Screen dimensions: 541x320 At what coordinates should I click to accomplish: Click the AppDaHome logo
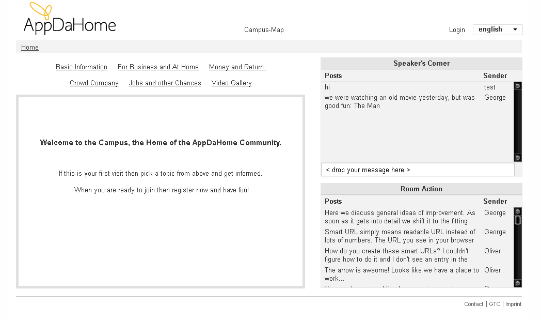coord(69,18)
